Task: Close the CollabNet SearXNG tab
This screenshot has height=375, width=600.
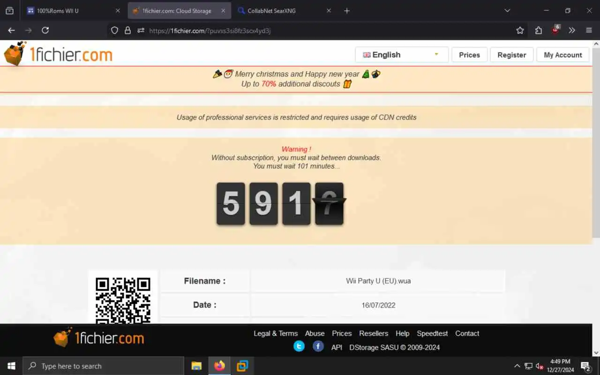Action: 329,11
